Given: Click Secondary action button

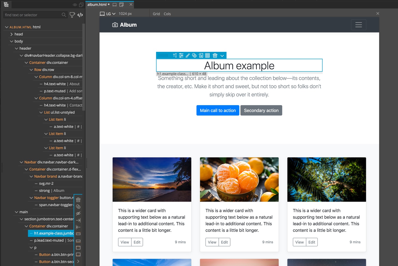Looking at the screenshot, I should point(261,110).
